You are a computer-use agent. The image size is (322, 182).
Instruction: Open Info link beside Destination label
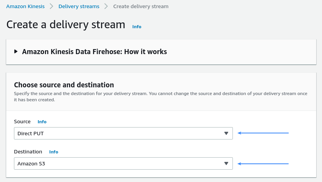pos(53,152)
